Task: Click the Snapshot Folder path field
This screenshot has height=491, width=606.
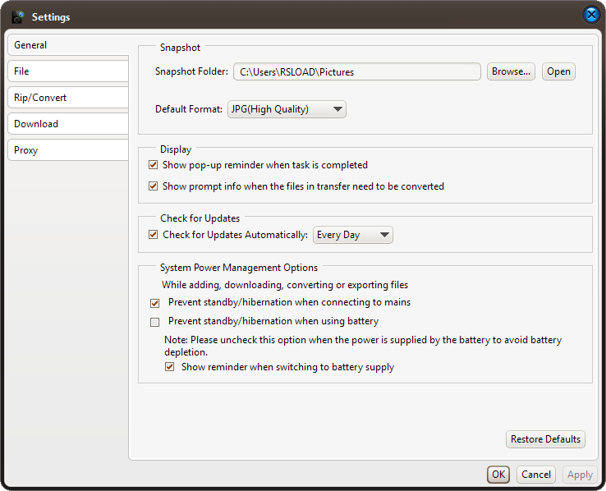Action: pos(357,71)
